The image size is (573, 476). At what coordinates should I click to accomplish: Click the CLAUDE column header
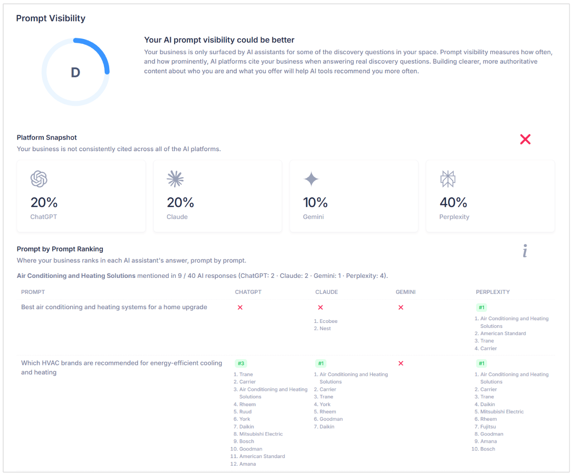click(327, 292)
